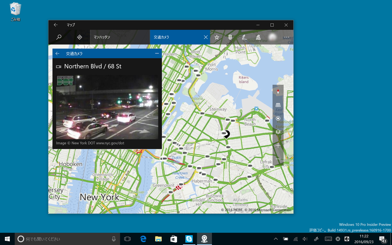Click the Haberman label on the map
Viewport: 392px width, 245px height.
tap(202, 181)
